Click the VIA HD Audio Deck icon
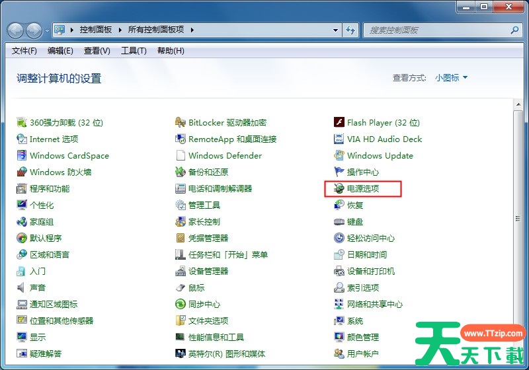The width and height of the screenshot is (529, 370). click(x=339, y=139)
